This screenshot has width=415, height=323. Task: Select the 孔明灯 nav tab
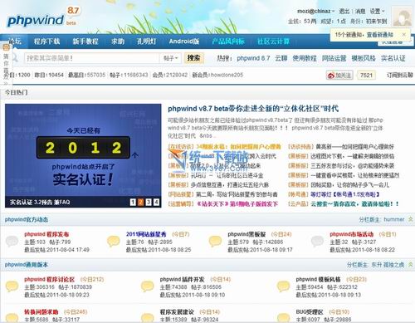point(146,42)
